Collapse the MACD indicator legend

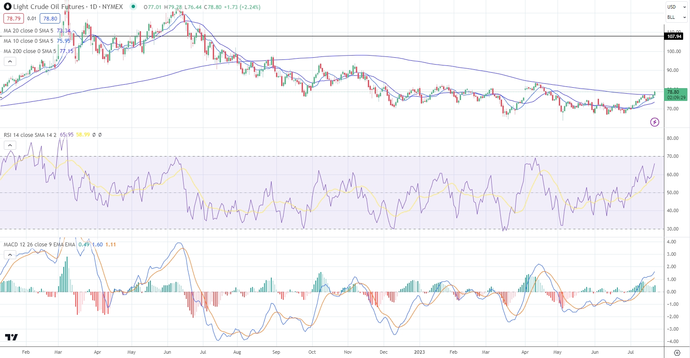(10, 255)
